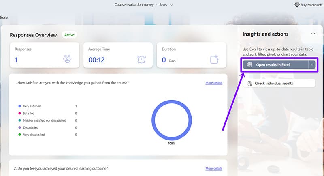324x176 pixels.
Task: Expand the dropdown arrow beside Open results in Excel
Action: (311, 65)
